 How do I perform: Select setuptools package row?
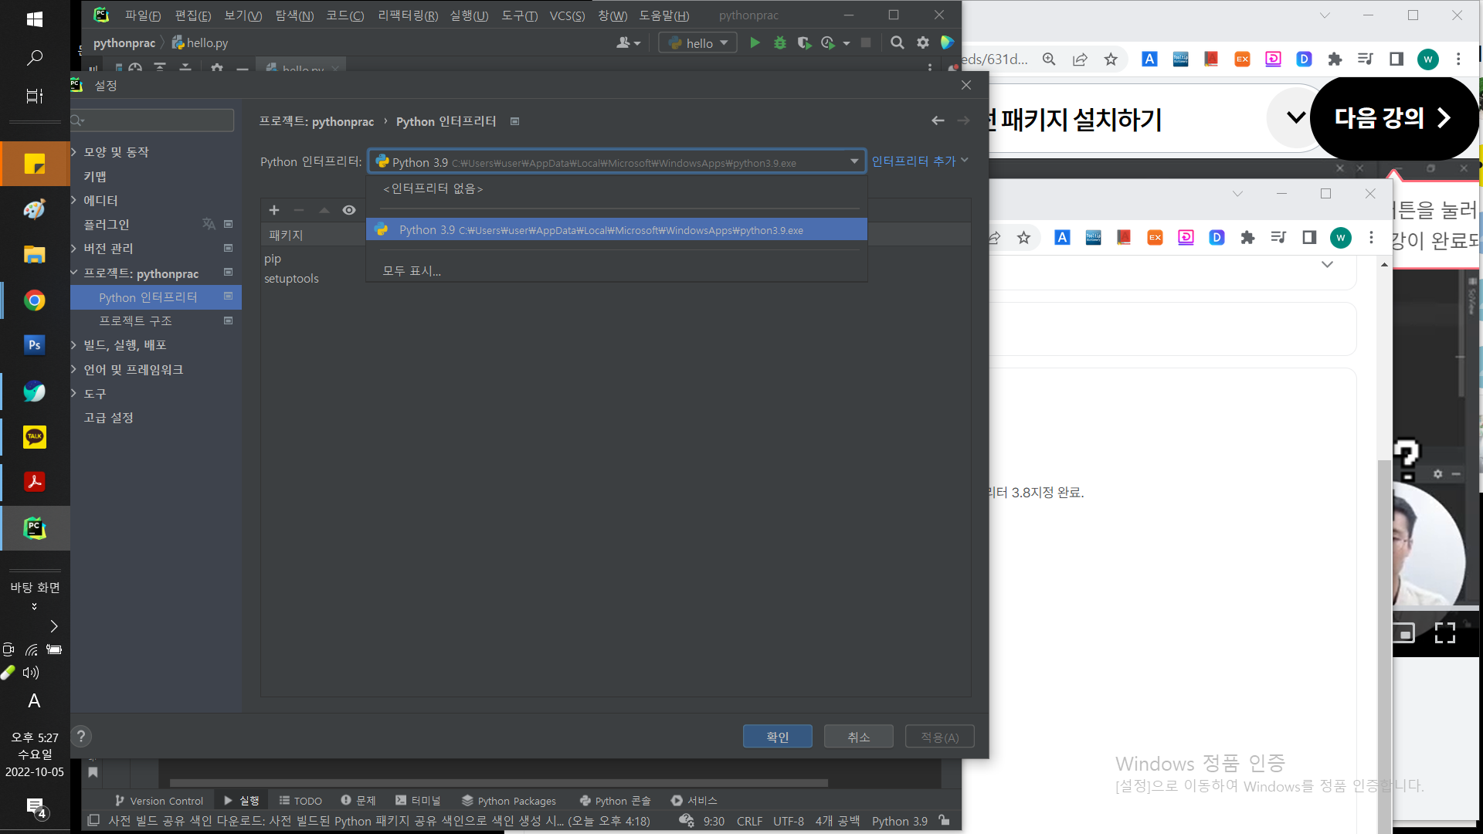point(616,279)
